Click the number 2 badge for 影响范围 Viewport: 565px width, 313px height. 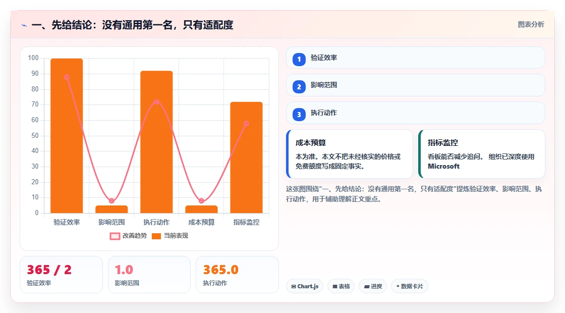point(299,87)
